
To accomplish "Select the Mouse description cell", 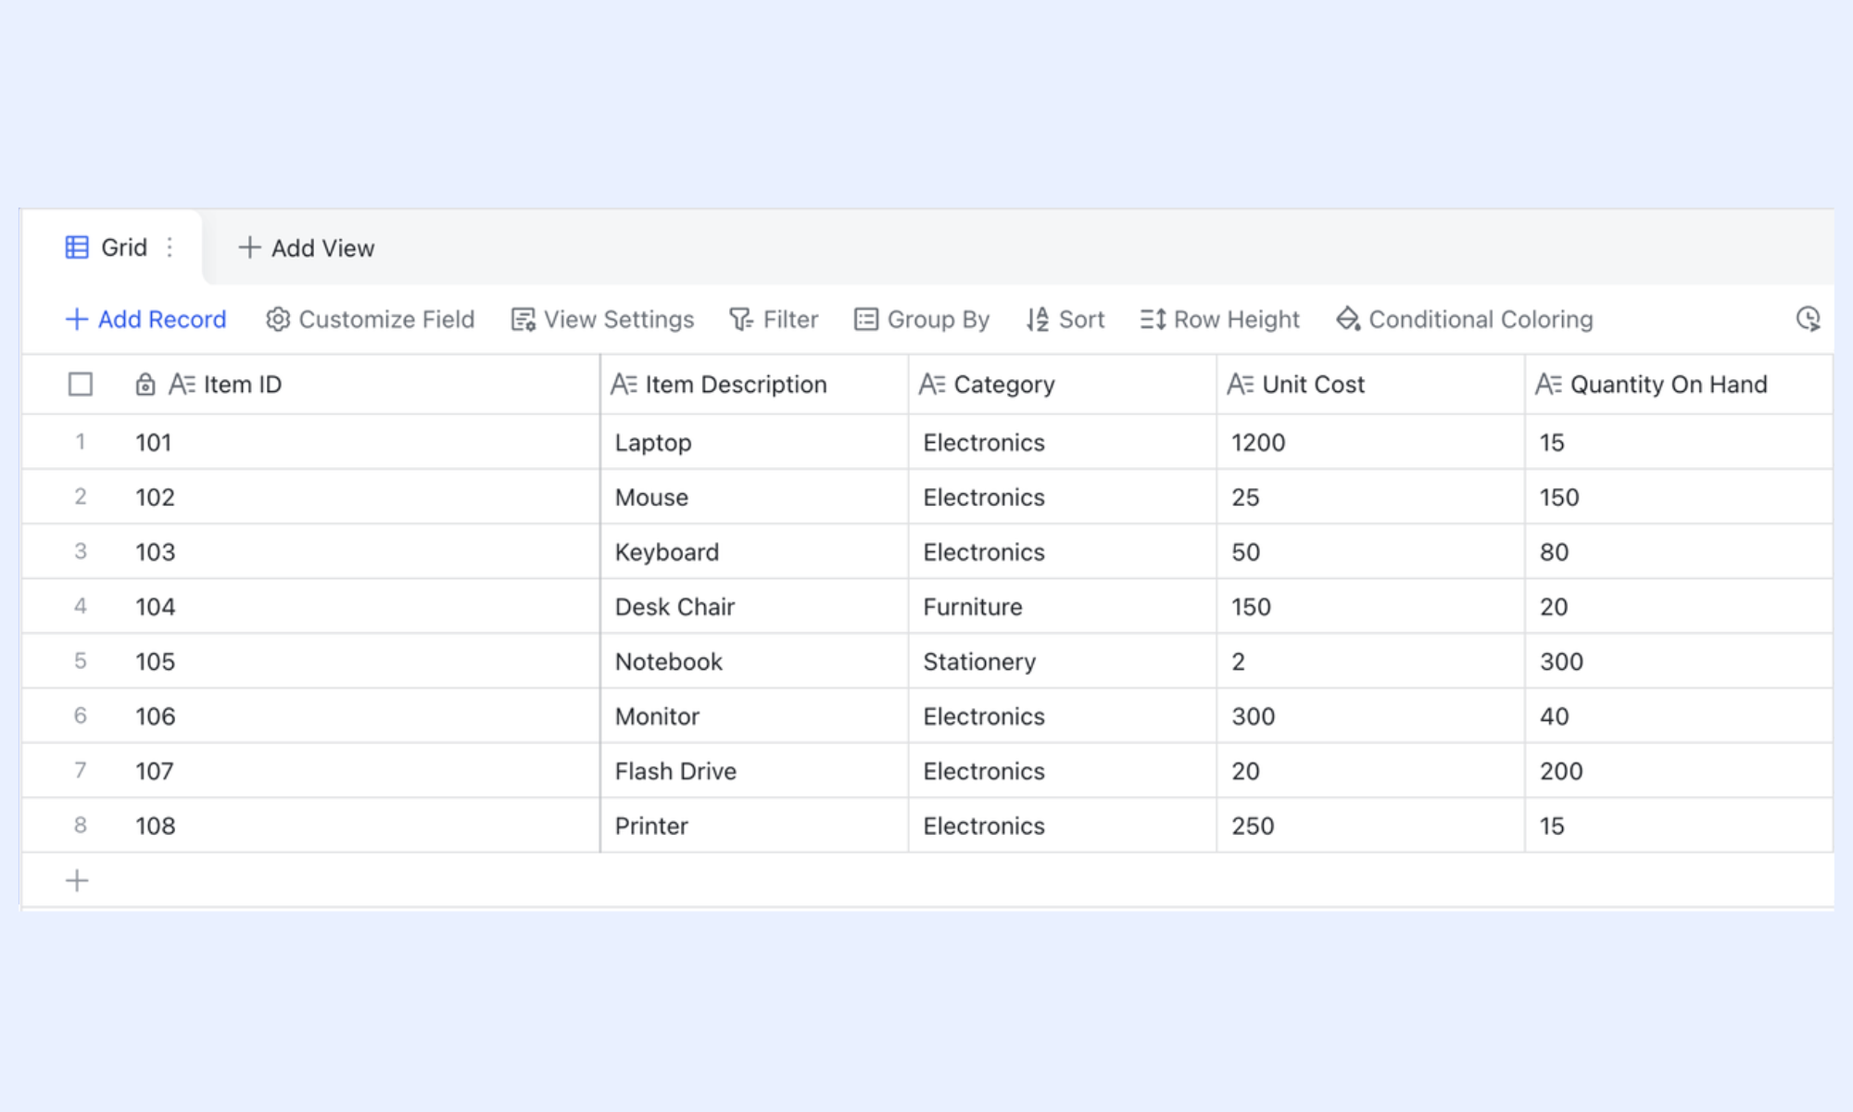I will (754, 497).
